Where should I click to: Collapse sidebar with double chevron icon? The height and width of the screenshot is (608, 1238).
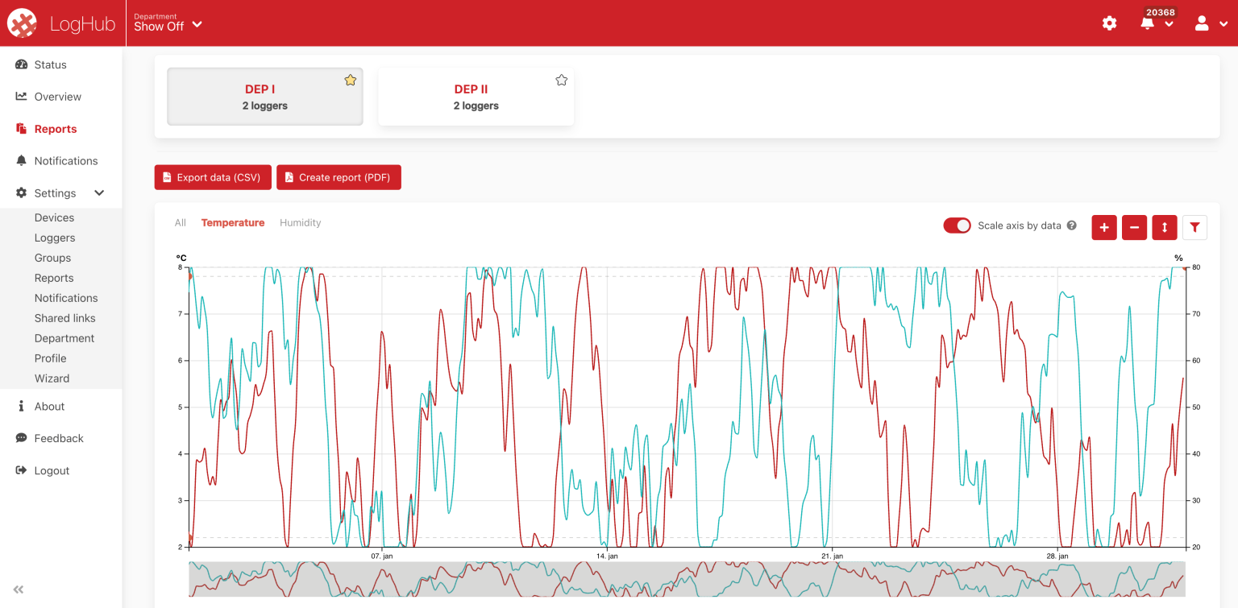click(19, 589)
